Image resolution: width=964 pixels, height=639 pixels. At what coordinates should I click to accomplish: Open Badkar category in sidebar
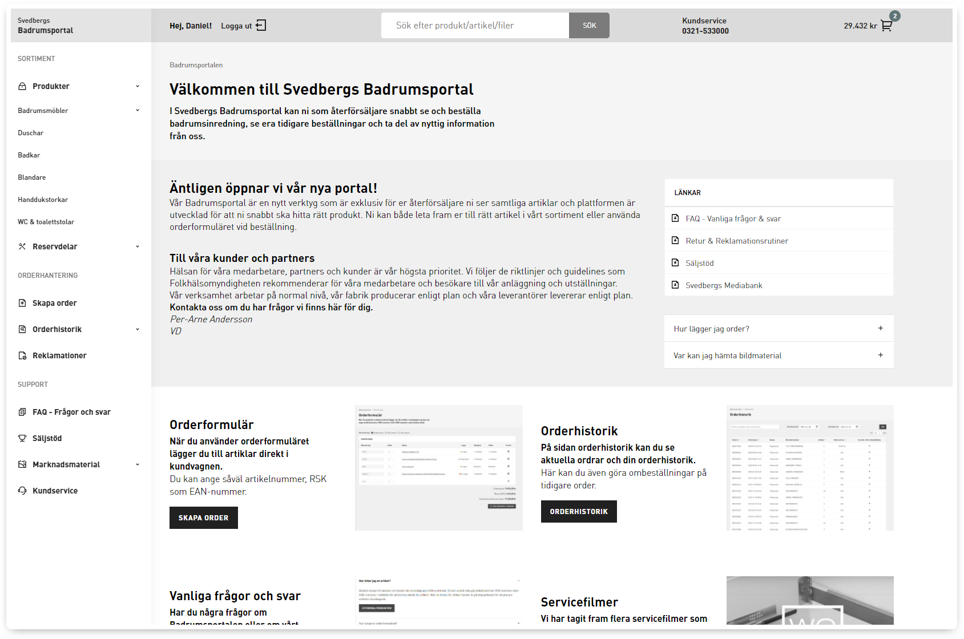point(29,155)
